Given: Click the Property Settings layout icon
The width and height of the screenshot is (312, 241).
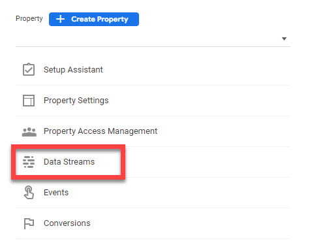Looking at the screenshot, I should (29, 101).
